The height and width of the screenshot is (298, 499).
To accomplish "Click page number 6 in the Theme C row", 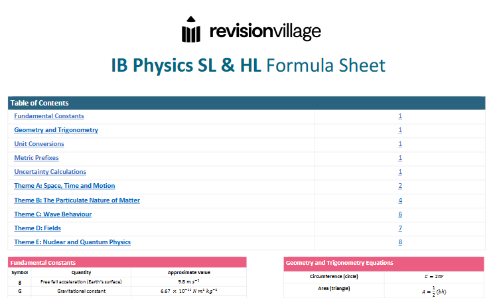I will 400,214.
